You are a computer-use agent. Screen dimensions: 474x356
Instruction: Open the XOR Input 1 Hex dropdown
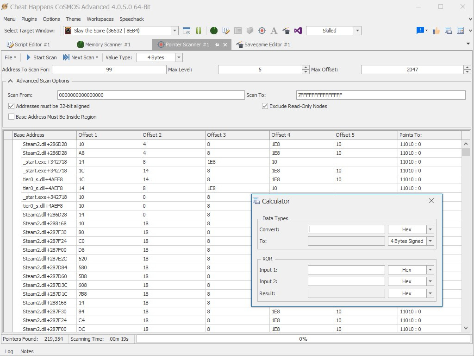(x=430, y=270)
